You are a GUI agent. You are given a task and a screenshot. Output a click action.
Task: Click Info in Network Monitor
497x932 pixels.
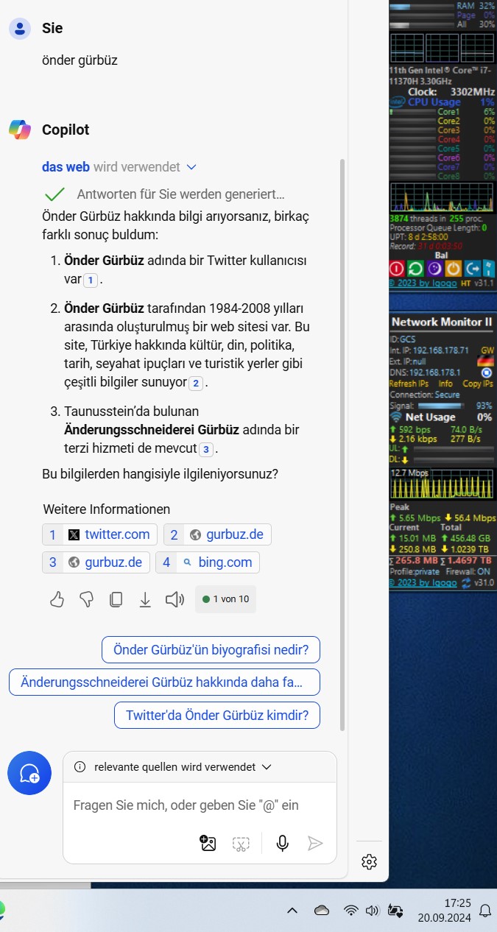(445, 384)
